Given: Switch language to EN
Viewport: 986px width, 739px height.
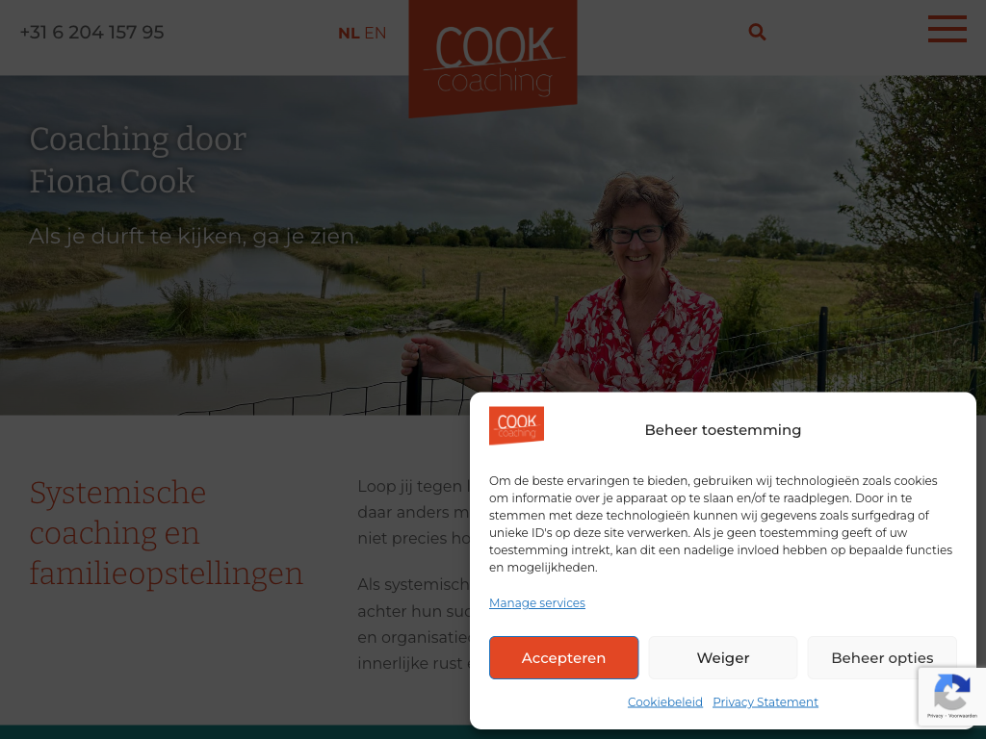Looking at the screenshot, I should (x=376, y=33).
